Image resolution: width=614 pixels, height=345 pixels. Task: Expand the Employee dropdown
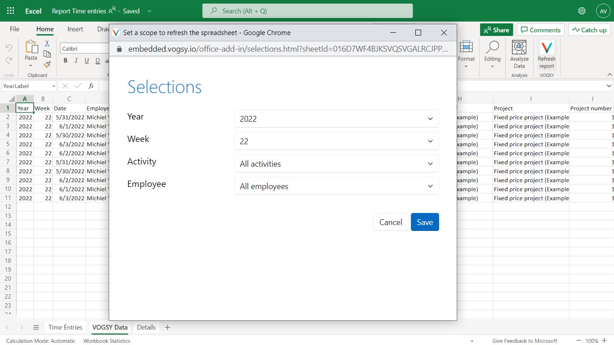[336, 186]
